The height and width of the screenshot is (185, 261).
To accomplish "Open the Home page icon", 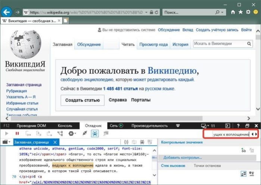I will pos(233,12).
